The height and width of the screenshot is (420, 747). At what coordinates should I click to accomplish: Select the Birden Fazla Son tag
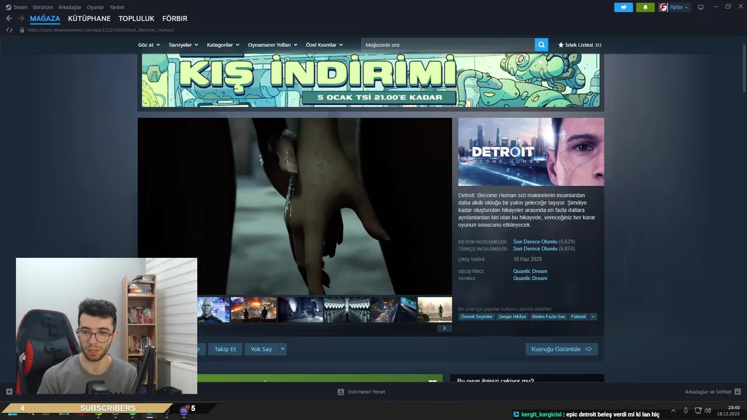pos(549,317)
